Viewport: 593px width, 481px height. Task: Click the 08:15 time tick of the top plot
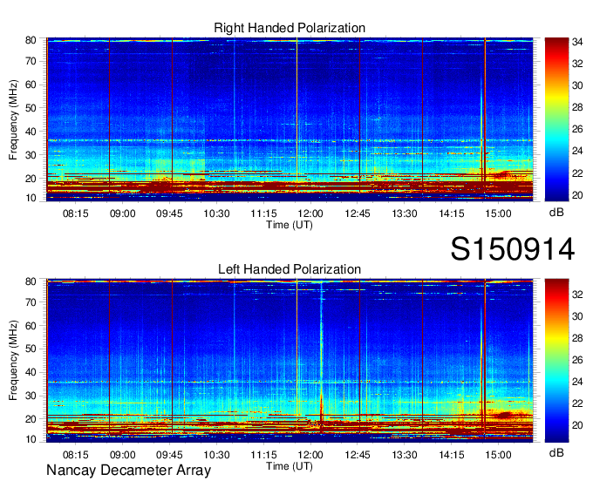(x=75, y=213)
